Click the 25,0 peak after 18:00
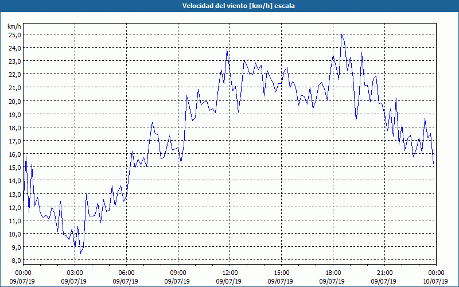The width and height of the screenshot is (459, 287). [x=341, y=34]
